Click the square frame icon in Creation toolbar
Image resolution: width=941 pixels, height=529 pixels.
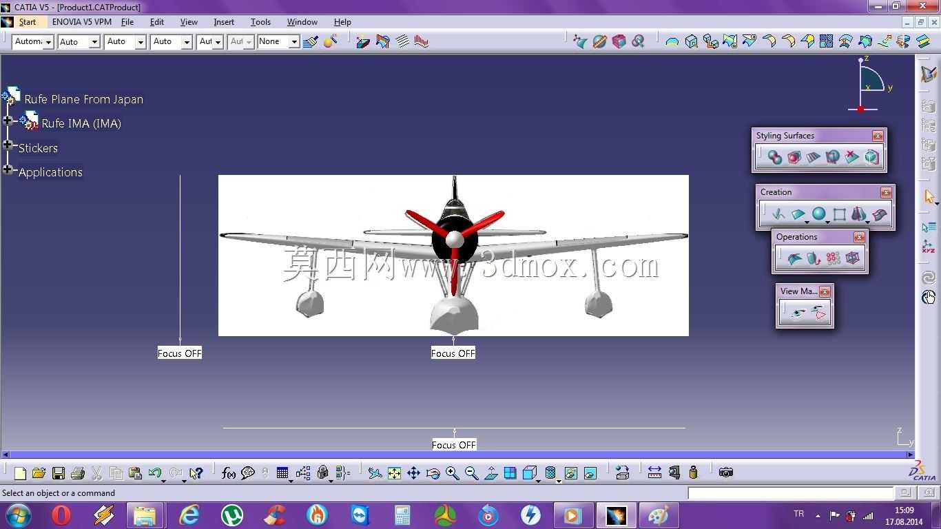click(x=839, y=214)
